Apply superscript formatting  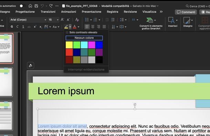[35, 26]
